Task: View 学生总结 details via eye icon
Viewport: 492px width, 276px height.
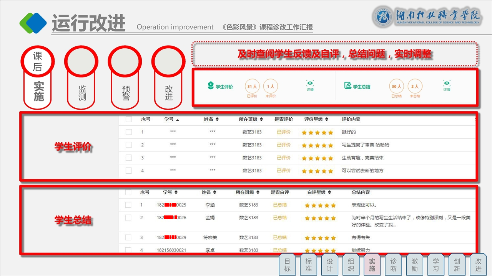Action: [x=447, y=85]
